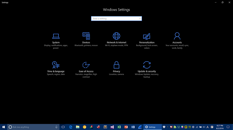Click 'Speech, region, date' description text
Screen dimensions: 233x130
56,74
